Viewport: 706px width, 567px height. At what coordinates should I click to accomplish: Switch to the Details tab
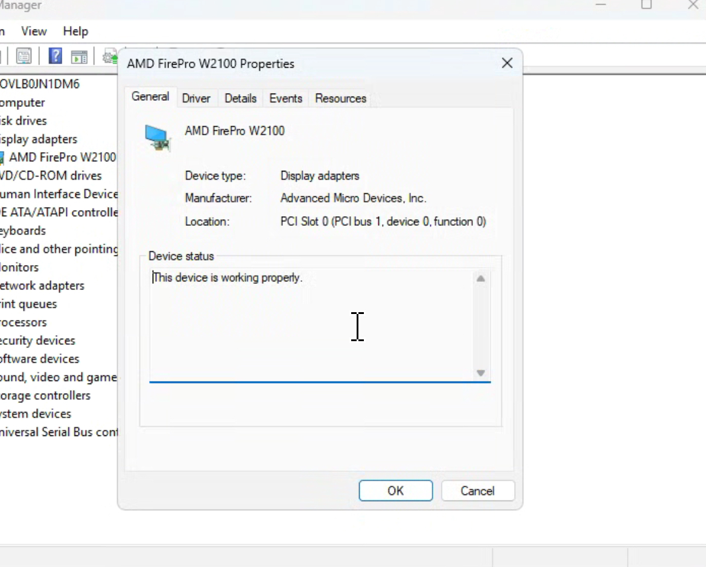pos(240,98)
